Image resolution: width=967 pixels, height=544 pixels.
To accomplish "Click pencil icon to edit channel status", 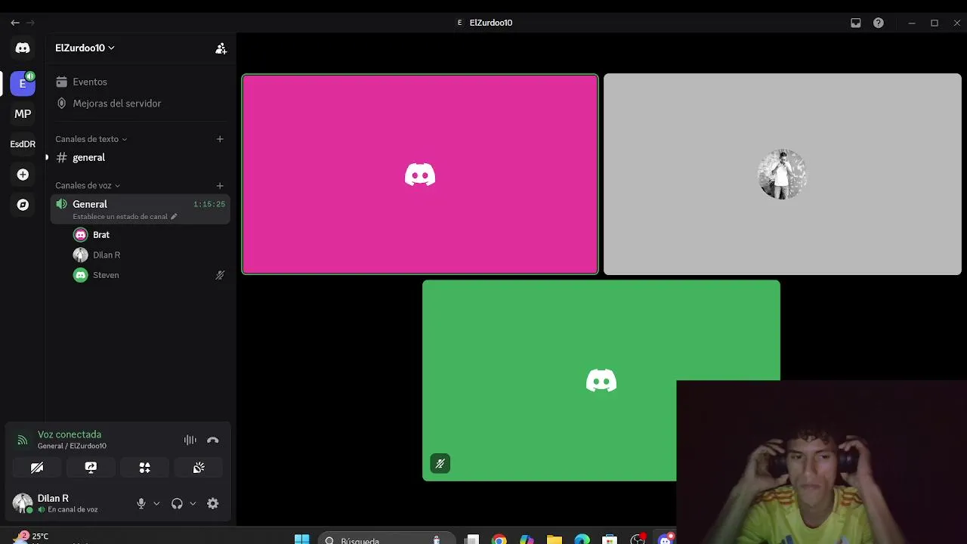I will click(x=174, y=217).
